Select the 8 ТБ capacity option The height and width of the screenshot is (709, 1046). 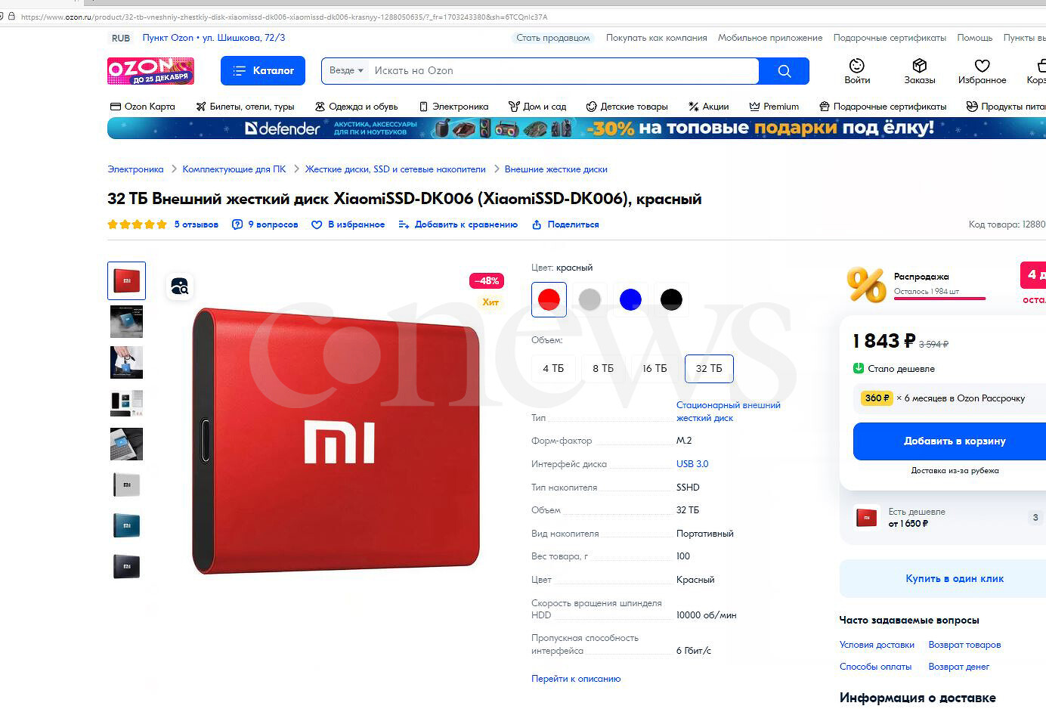point(603,368)
